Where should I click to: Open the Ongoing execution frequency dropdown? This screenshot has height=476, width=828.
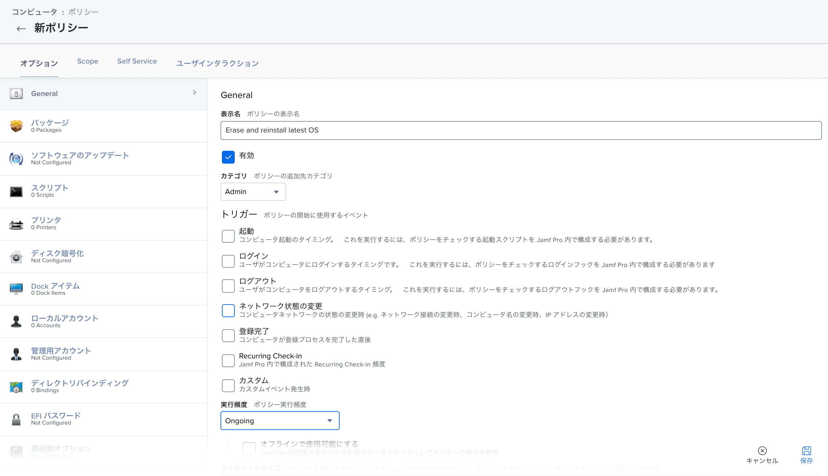pyautogui.click(x=280, y=421)
